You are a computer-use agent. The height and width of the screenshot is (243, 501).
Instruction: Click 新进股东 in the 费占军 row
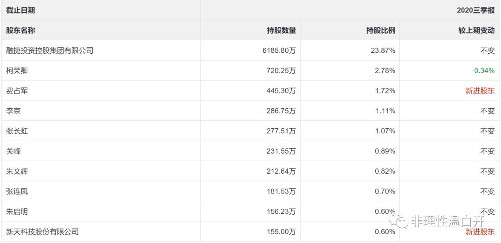480,91
